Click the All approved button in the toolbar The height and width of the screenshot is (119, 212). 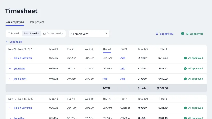point(192,34)
